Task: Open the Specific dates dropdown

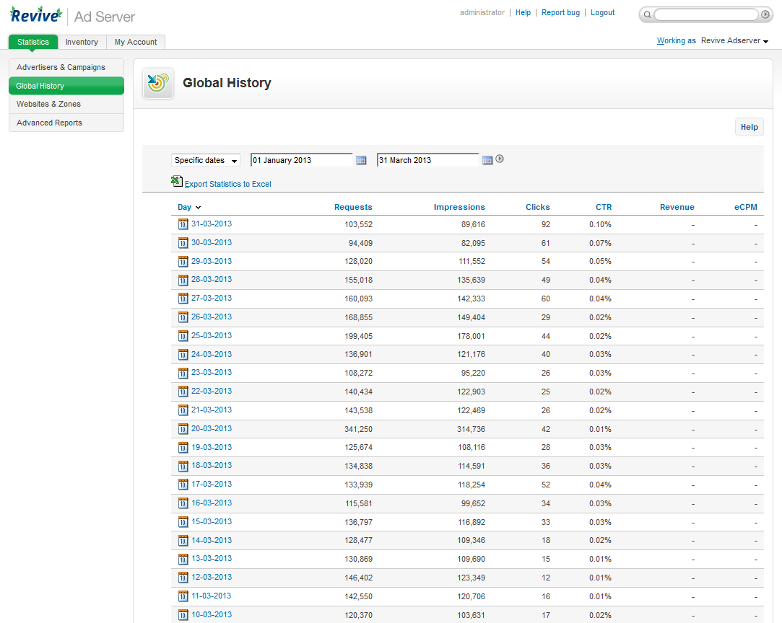Action: 205,159
